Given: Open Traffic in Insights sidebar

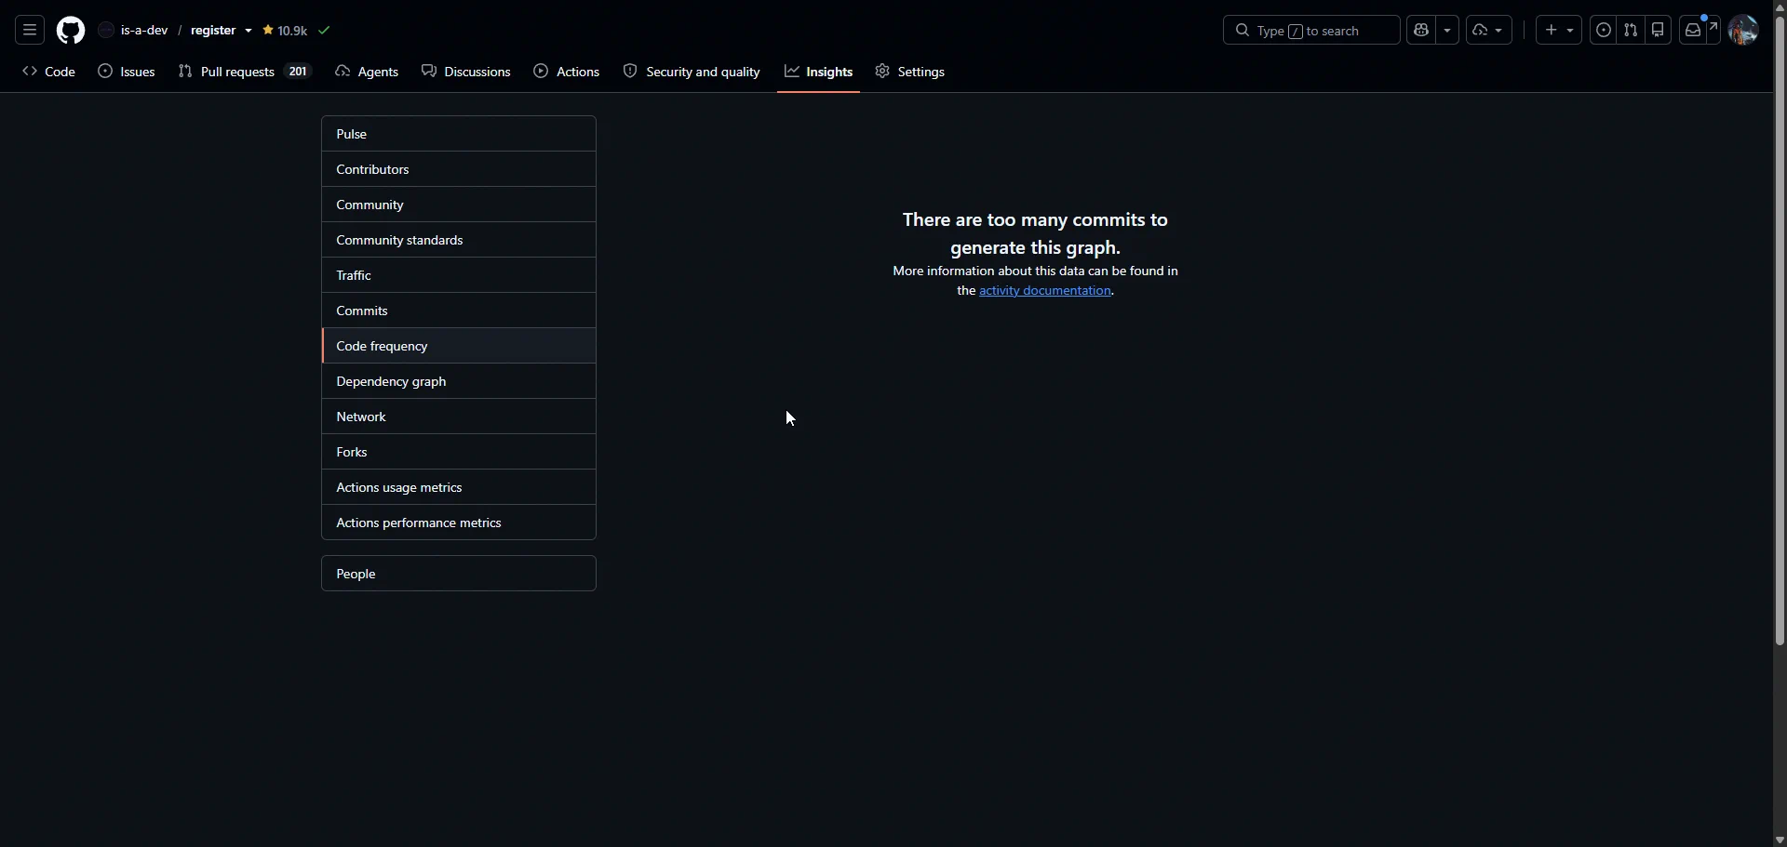Looking at the screenshot, I should click(459, 275).
